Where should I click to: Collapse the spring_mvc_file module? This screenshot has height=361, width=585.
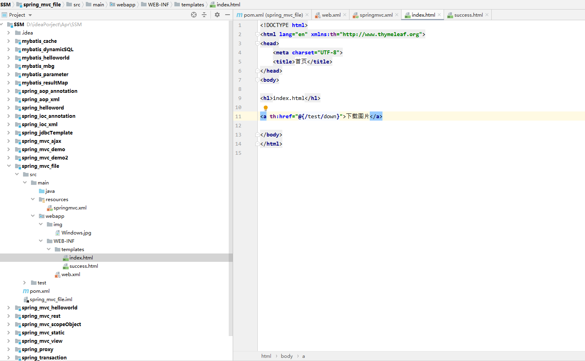pyautogui.click(x=9, y=166)
